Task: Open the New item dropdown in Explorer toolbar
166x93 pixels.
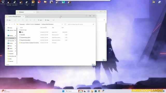Action: pyautogui.click(x=9, y=20)
